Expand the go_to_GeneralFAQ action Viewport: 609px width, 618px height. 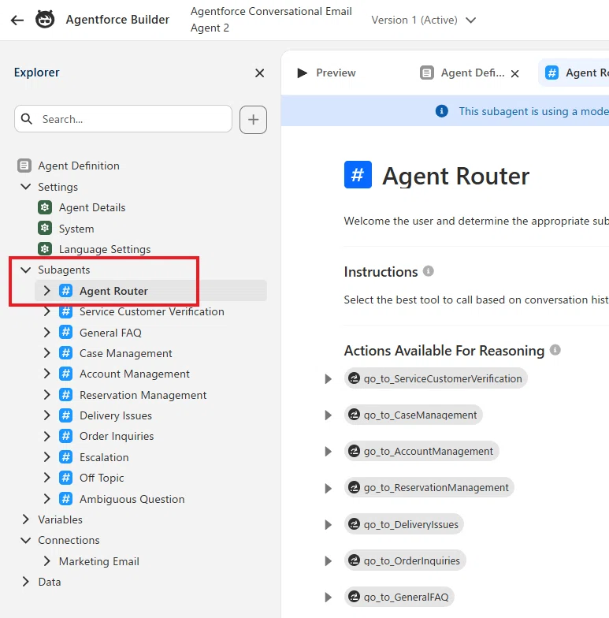(x=328, y=598)
